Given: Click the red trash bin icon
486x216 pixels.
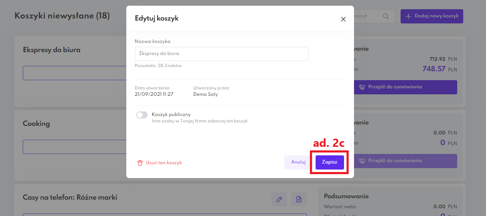Looking at the screenshot, I should 140,163.
